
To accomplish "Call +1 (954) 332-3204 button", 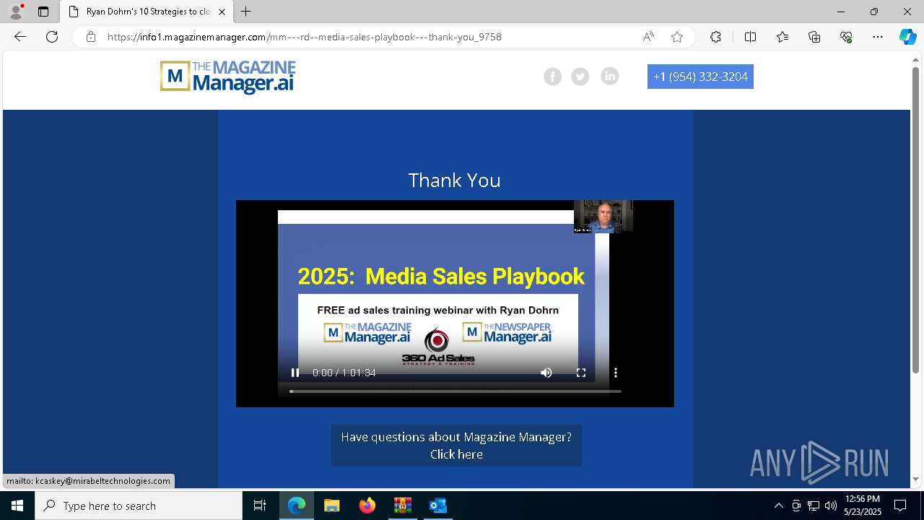I will tap(700, 77).
